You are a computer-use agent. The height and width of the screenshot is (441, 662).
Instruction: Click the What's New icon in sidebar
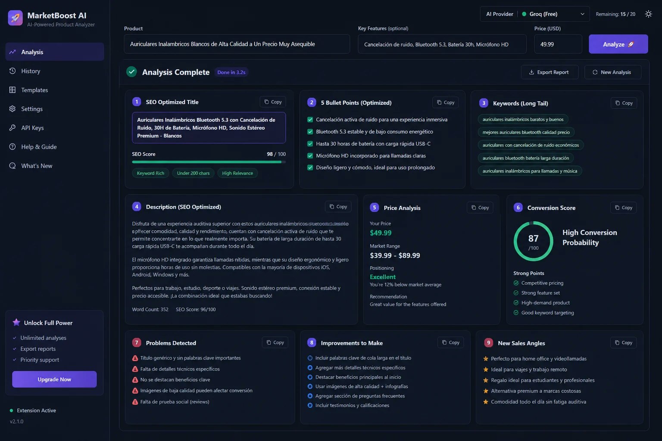pyautogui.click(x=12, y=166)
